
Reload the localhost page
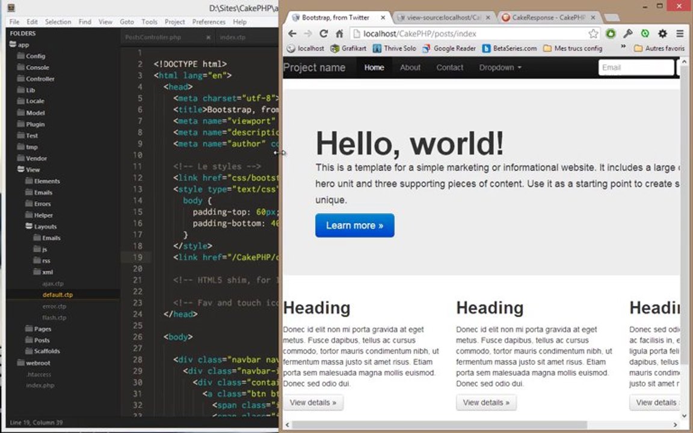pyautogui.click(x=324, y=34)
